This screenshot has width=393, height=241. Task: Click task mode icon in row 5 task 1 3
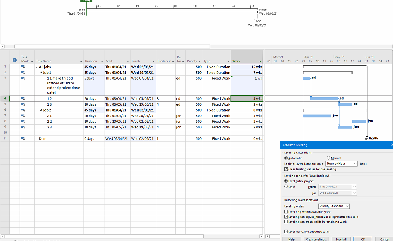click(x=23, y=104)
